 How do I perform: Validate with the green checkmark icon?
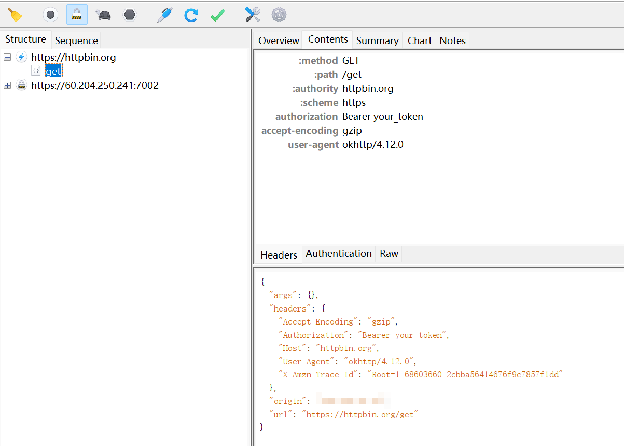point(217,15)
